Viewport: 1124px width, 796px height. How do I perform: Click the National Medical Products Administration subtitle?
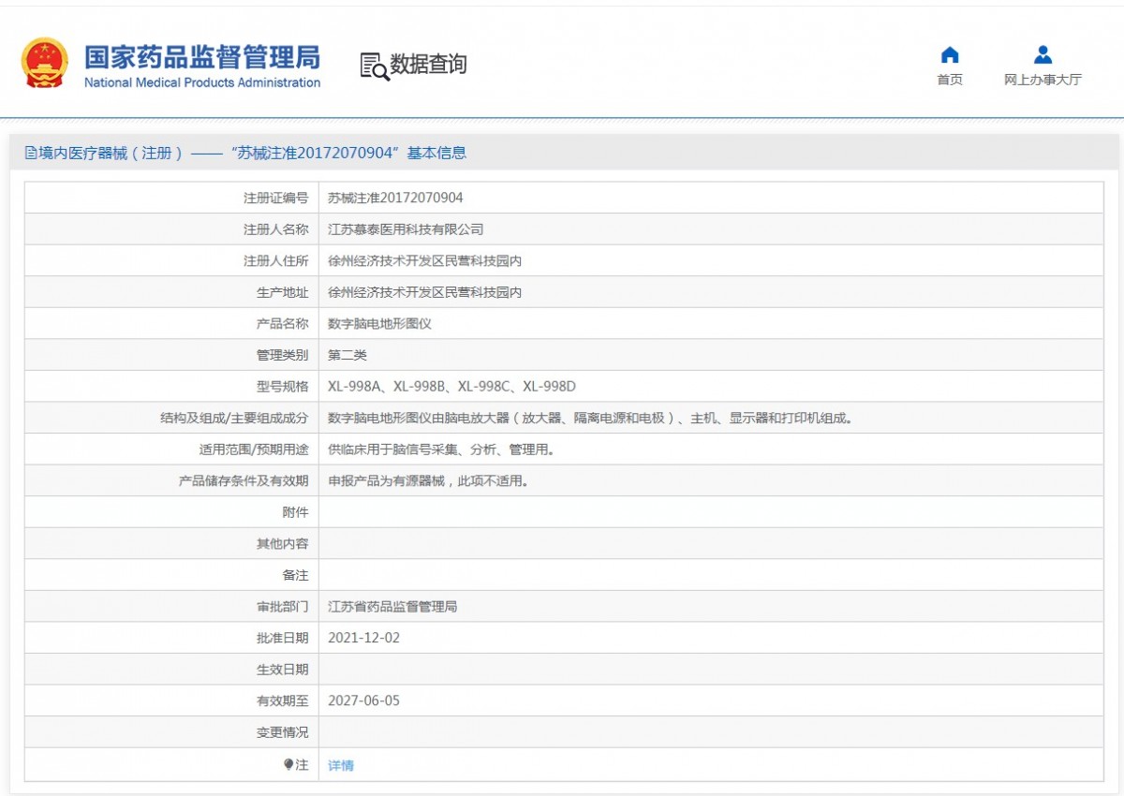(x=201, y=82)
